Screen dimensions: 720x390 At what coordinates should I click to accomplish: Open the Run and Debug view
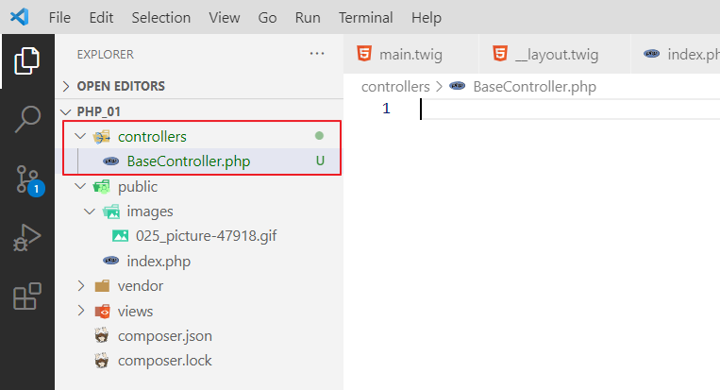26,238
